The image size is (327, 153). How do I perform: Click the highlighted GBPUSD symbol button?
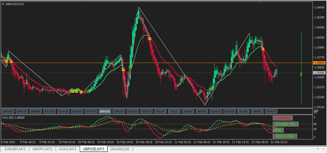105,111
